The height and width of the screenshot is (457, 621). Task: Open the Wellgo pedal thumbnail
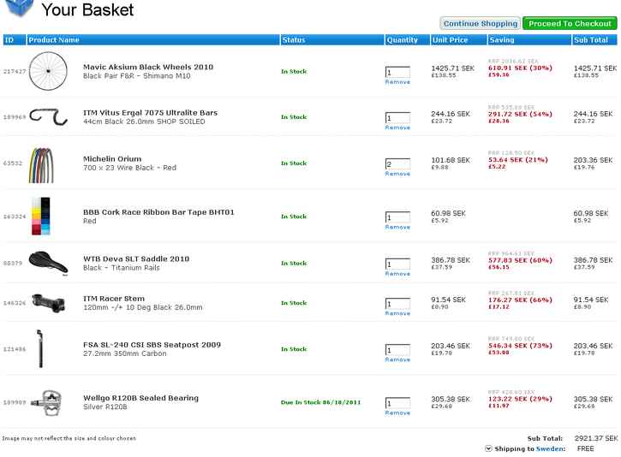click(46, 403)
